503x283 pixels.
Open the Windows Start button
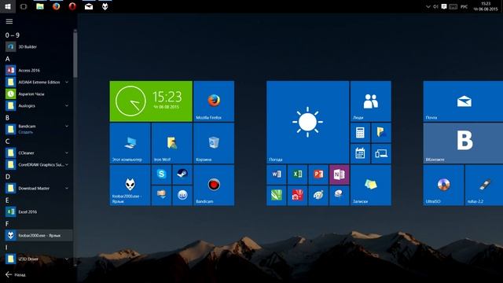click(x=8, y=6)
